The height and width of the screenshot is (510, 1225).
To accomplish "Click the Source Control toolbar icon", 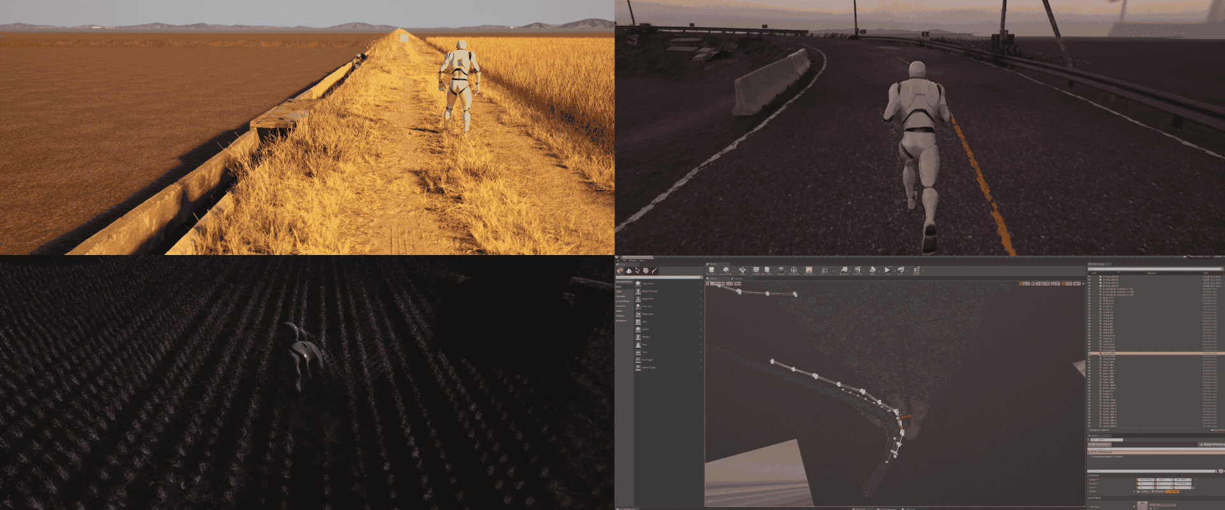I will coord(726,270).
